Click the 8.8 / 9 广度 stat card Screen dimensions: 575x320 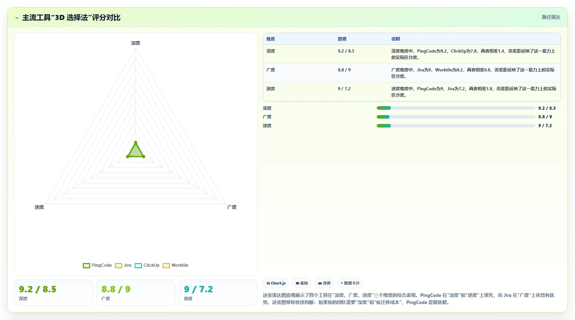point(136,293)
